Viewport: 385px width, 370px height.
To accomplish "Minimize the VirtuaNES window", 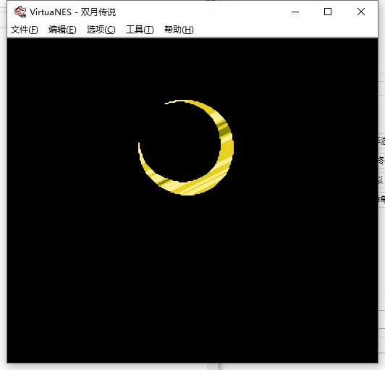I will pyautogui.click(x=295, y=12).
